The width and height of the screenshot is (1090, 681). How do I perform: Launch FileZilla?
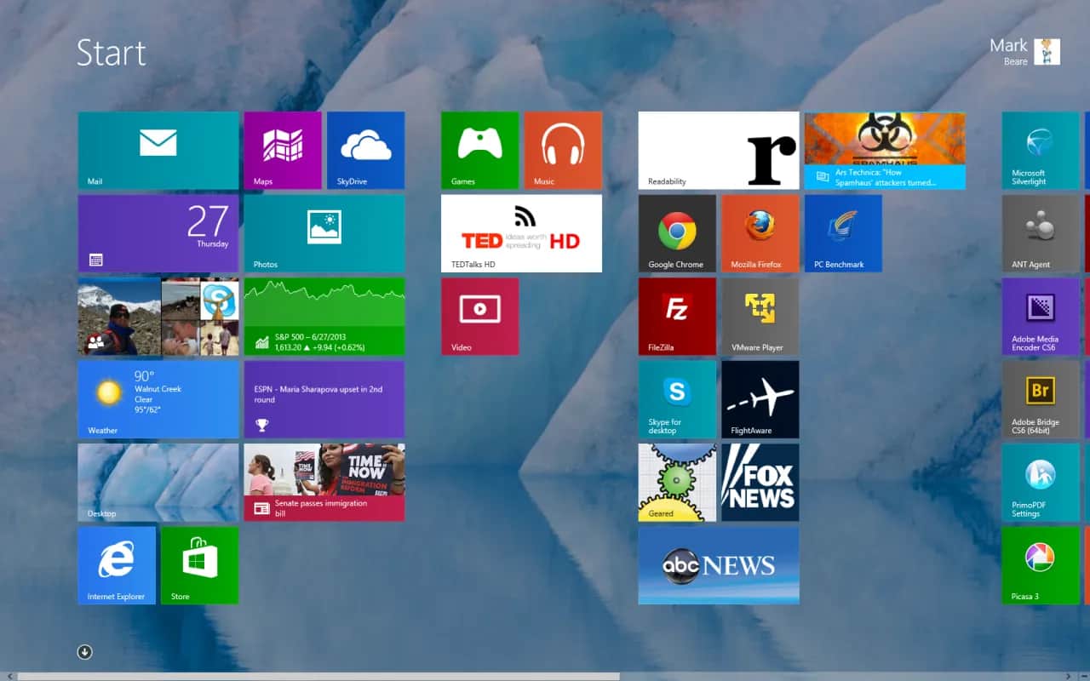coord(675,316)
